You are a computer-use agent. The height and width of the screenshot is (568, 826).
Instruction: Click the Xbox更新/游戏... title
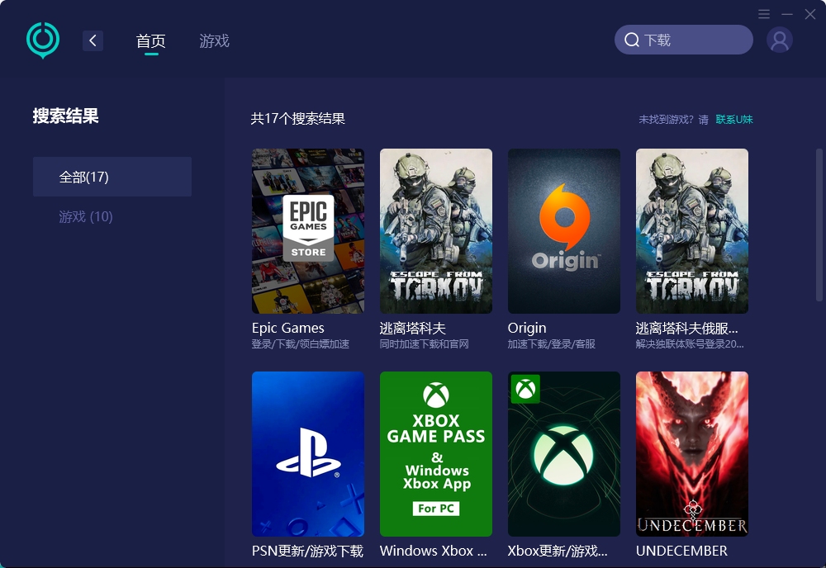558,551
